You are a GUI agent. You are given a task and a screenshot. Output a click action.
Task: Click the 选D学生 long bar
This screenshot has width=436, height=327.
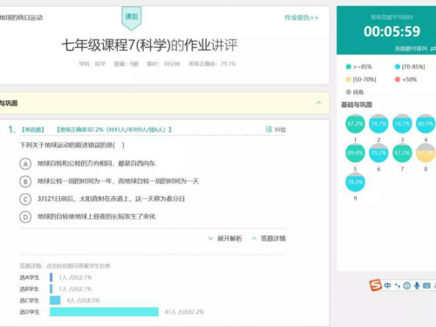(104, 312)
